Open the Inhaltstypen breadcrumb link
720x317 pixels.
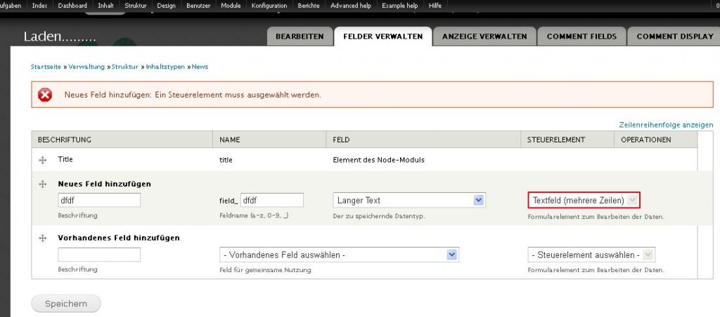pyautogui.click(x=165, y=67)
